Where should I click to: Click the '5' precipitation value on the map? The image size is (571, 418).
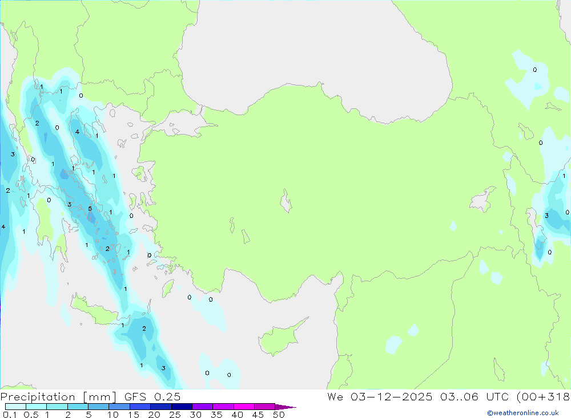click(x=90, y=209)
